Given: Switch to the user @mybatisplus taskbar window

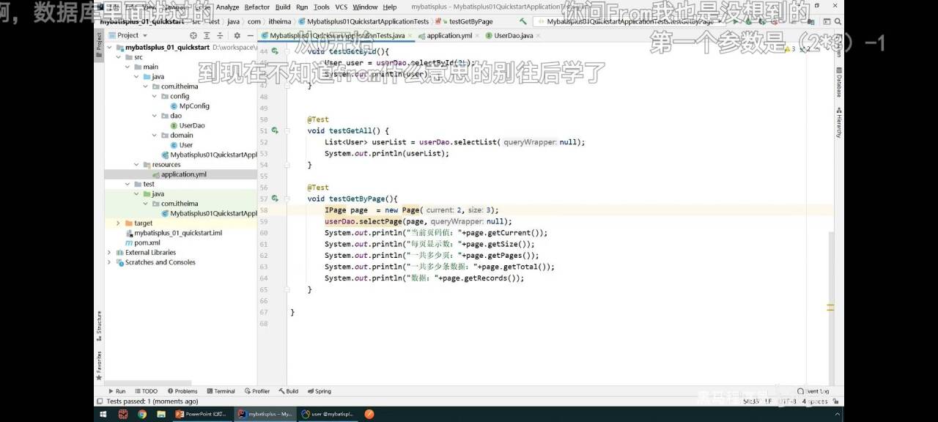Looking at the screenshot, I should [x=328, y=414].
